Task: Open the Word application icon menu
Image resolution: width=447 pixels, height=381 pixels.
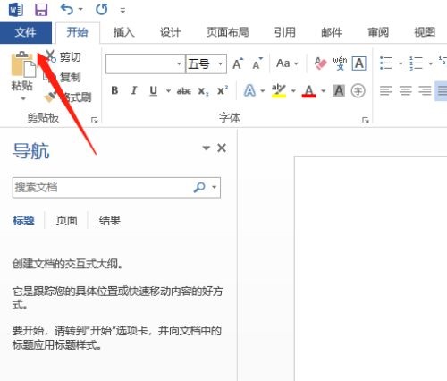Action: click(x=15, y=10)
